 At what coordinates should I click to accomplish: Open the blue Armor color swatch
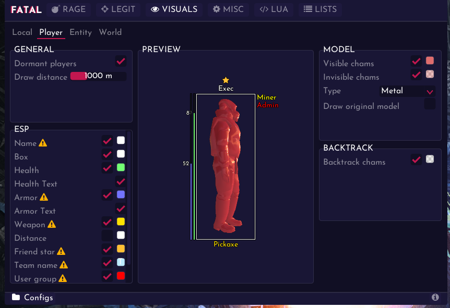point(121,194)
